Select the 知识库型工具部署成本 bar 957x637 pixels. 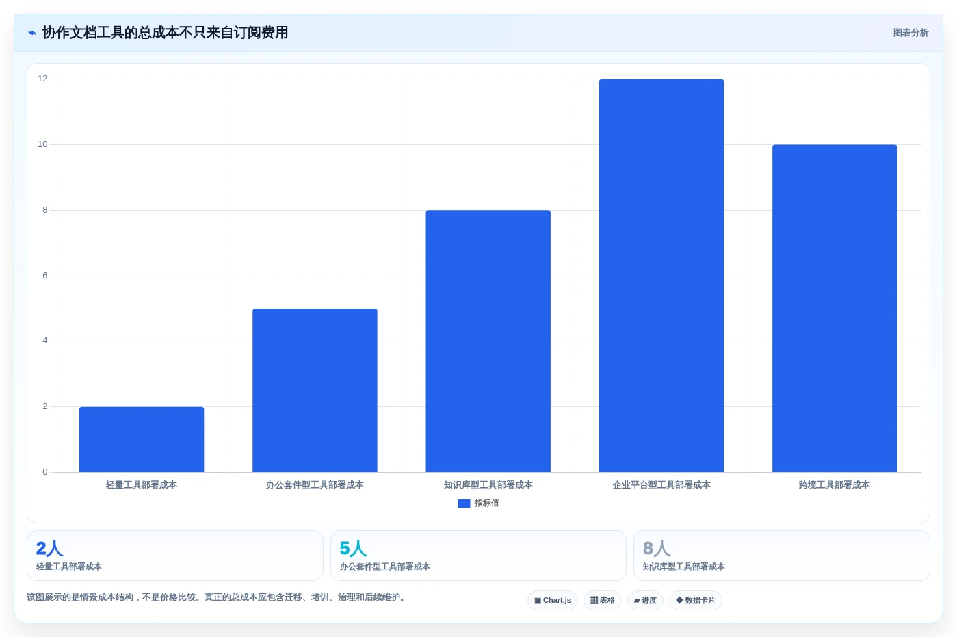pos(488,341)
